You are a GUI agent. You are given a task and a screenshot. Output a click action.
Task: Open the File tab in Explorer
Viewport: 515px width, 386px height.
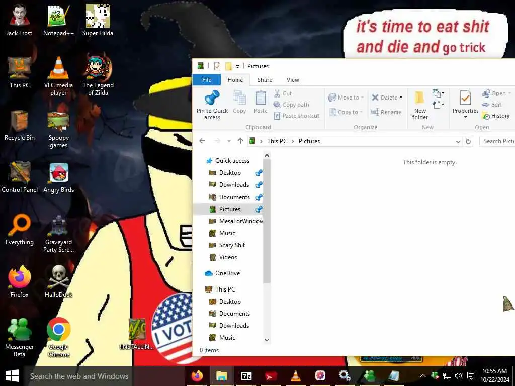coord(207,80)
